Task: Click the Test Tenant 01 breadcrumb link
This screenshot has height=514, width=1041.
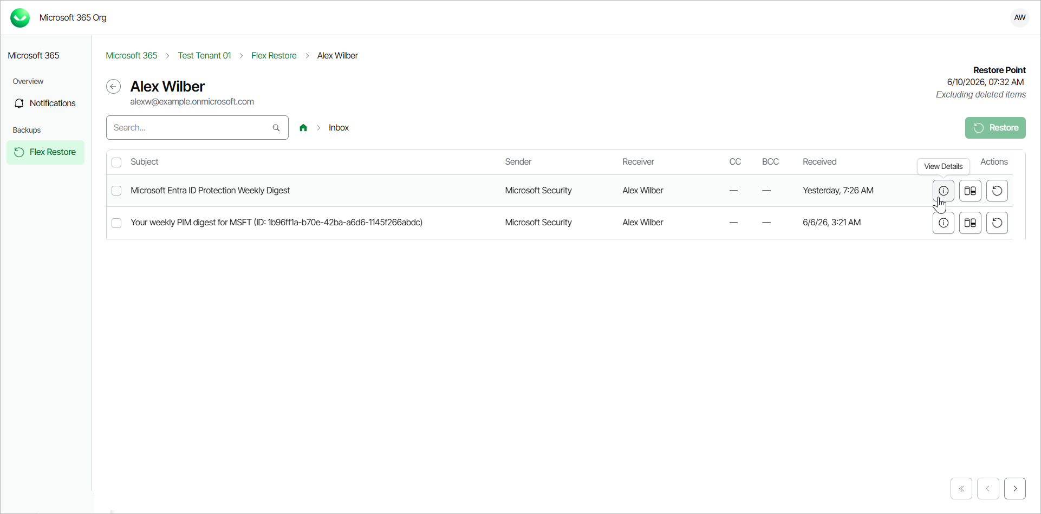Action: (x=204, y=56)
